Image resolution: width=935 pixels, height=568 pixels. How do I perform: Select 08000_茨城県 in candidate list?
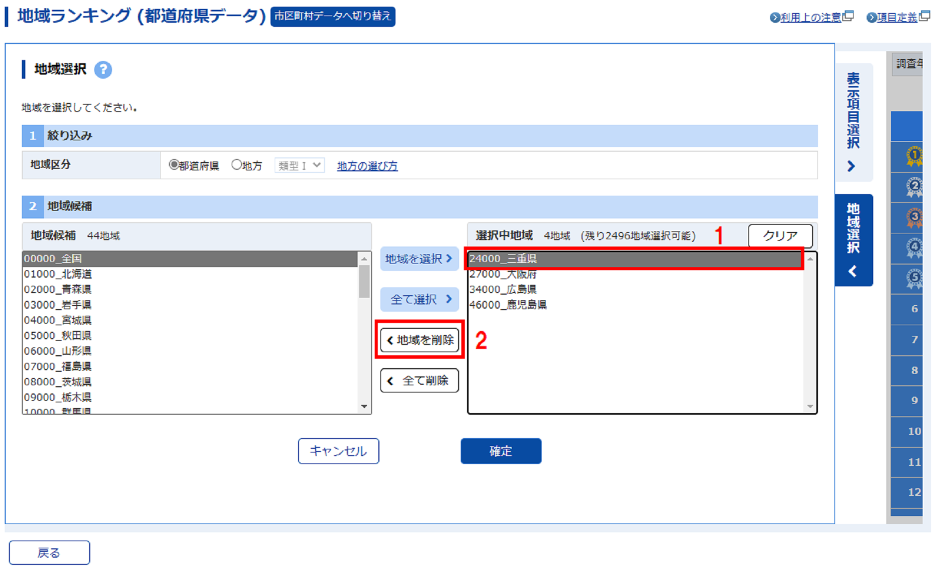(190, 382)
